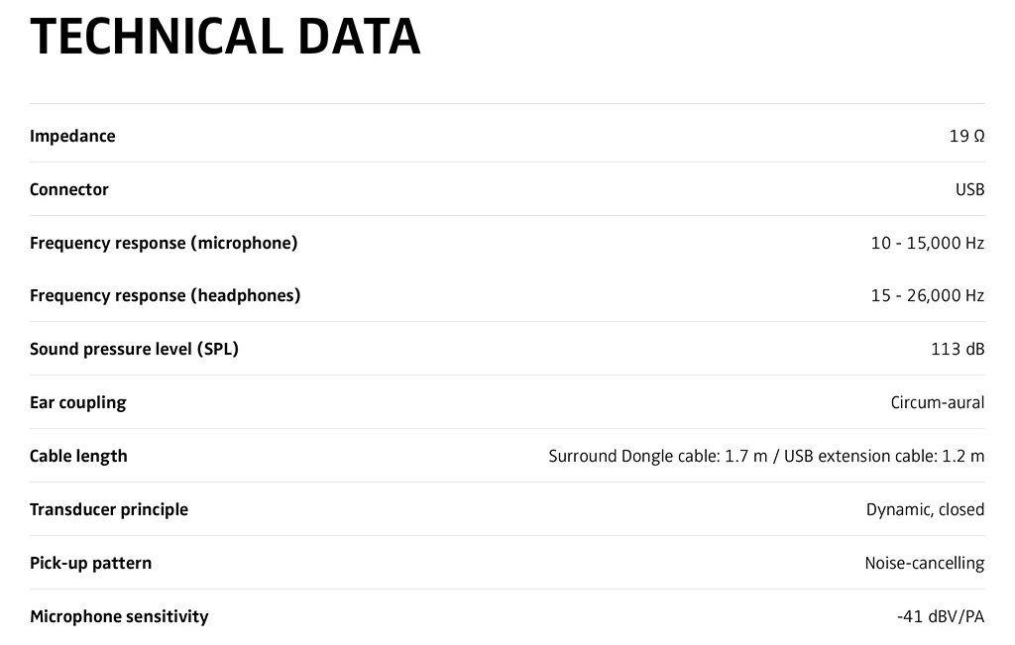Select the 15 - 26,000 Hz value
This screenshot has height=645, width=1015.
(927, 295)
